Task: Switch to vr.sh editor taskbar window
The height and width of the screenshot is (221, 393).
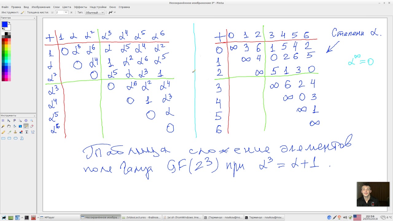Action: click(182, 217)
